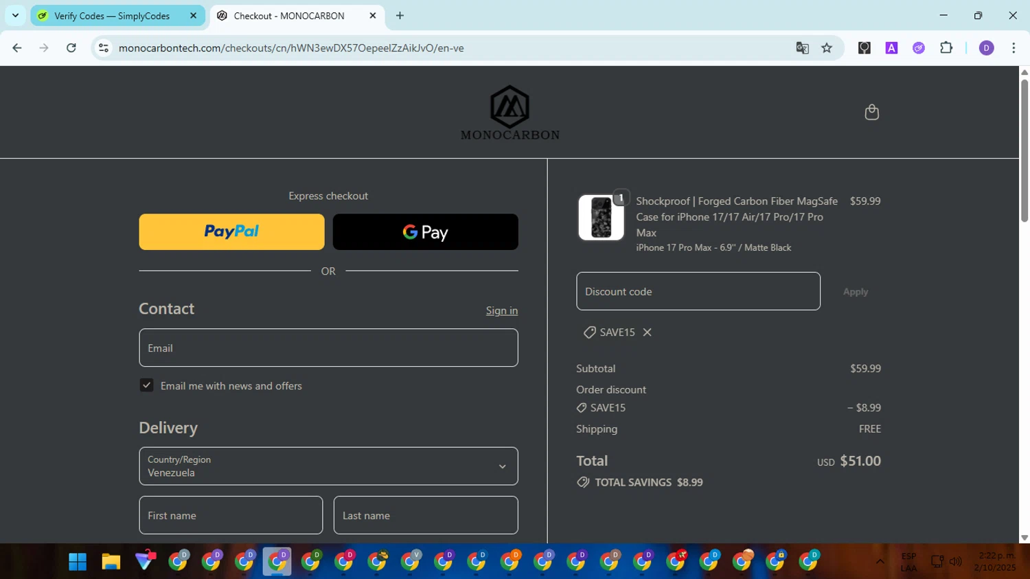This screenshot has width=1030, height=579.
Task: Click the translate page icon
Action: [x=802, y=48]
